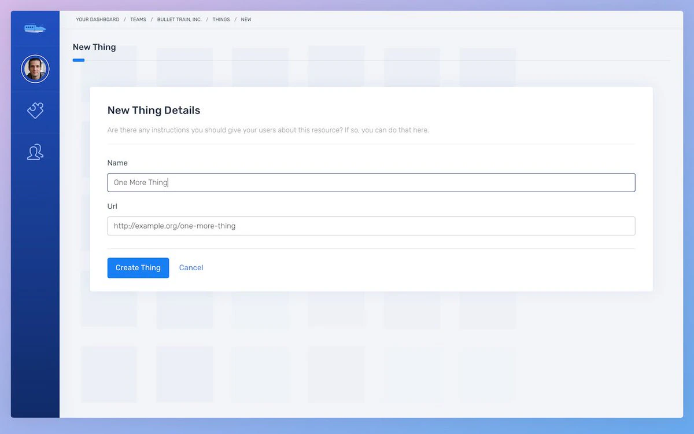Click the New Thing Details heading

tap(154, 111)
